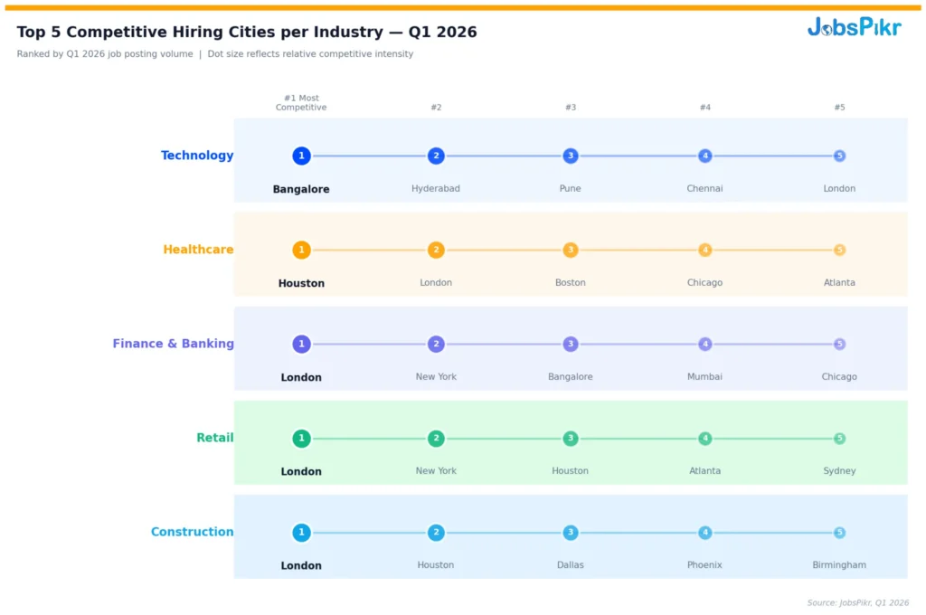Select the Healthcare industry label
Image resolution: width=926 pixels, height=615 pixels.
[198, 250]
